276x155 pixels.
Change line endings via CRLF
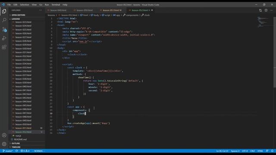click(252, 151)
